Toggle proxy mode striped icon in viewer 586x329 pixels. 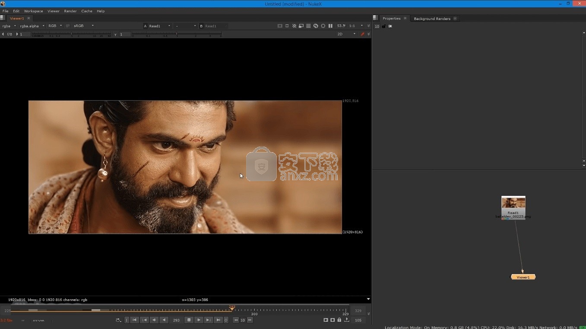click(294, 26)
